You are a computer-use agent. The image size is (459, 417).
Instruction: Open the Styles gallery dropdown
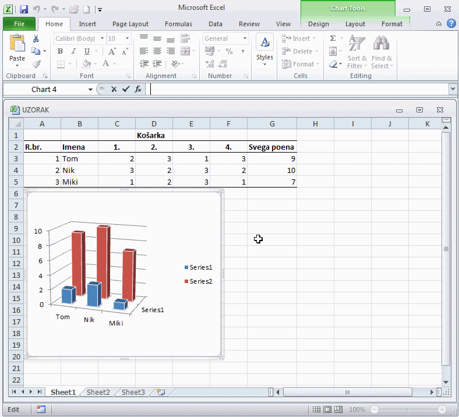coord(264,50)
